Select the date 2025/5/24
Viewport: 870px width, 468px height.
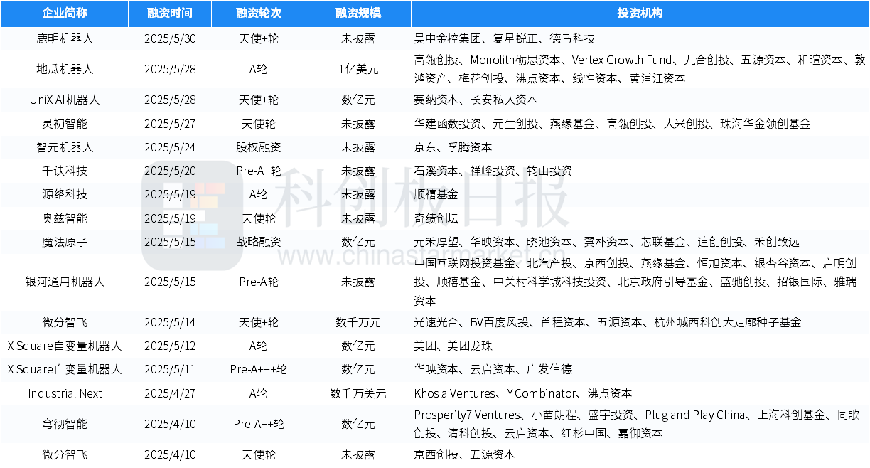click(168, 147)
